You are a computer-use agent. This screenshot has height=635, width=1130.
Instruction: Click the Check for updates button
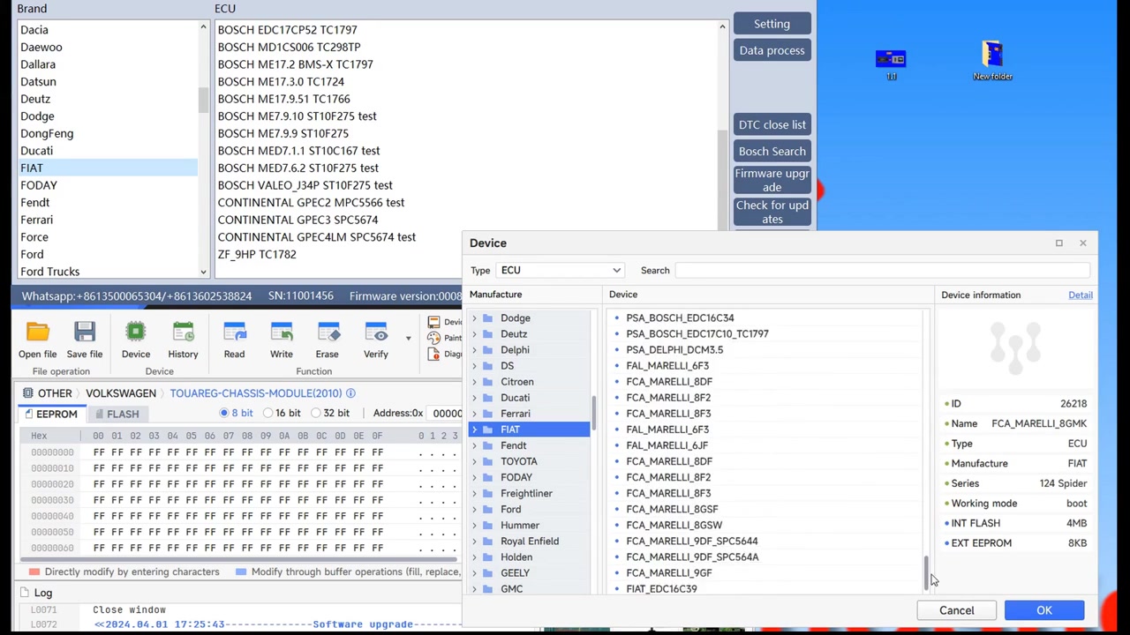pyautogui.click(x=772, y=212)
